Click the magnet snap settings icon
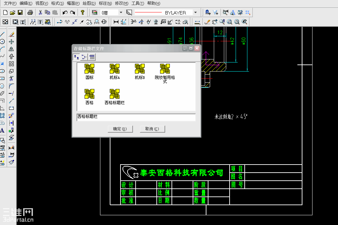The height and width of the screenshot is (225, 338). coord(207,12)
